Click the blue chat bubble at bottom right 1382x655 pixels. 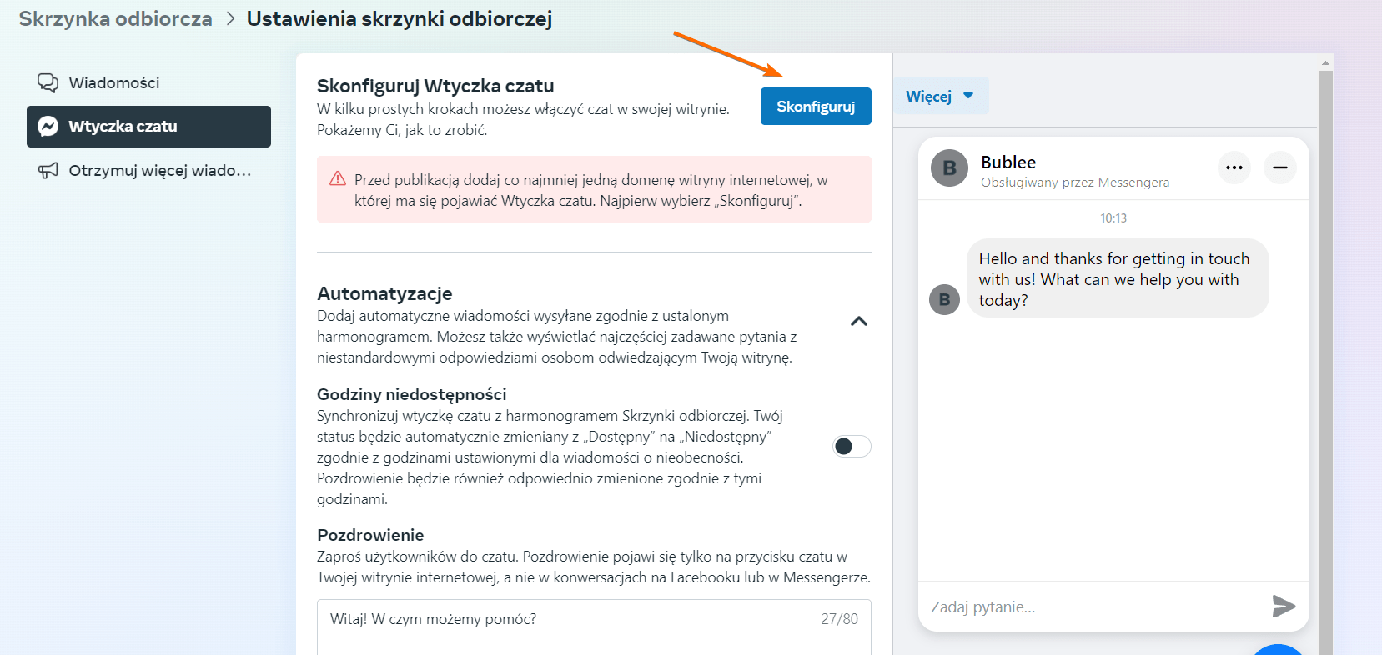tap(1278, 650)
